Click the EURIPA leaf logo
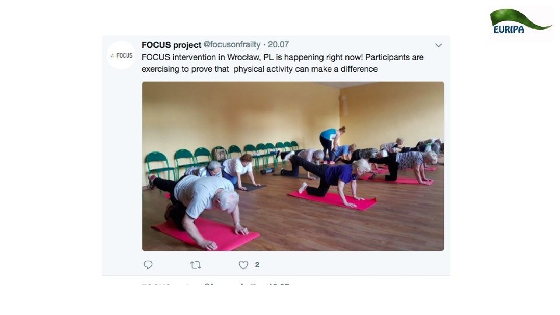Viewport: 560px width, 315px height. tap(520, 22)
